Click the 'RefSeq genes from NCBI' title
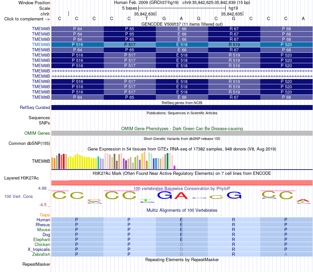Screen dimensions: 313x272 click(x=182, y=103)
